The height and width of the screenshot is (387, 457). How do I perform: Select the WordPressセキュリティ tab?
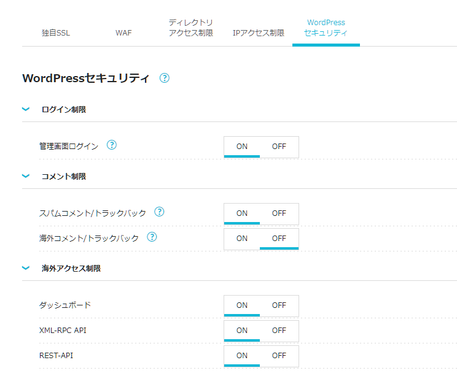pos(326,28)
